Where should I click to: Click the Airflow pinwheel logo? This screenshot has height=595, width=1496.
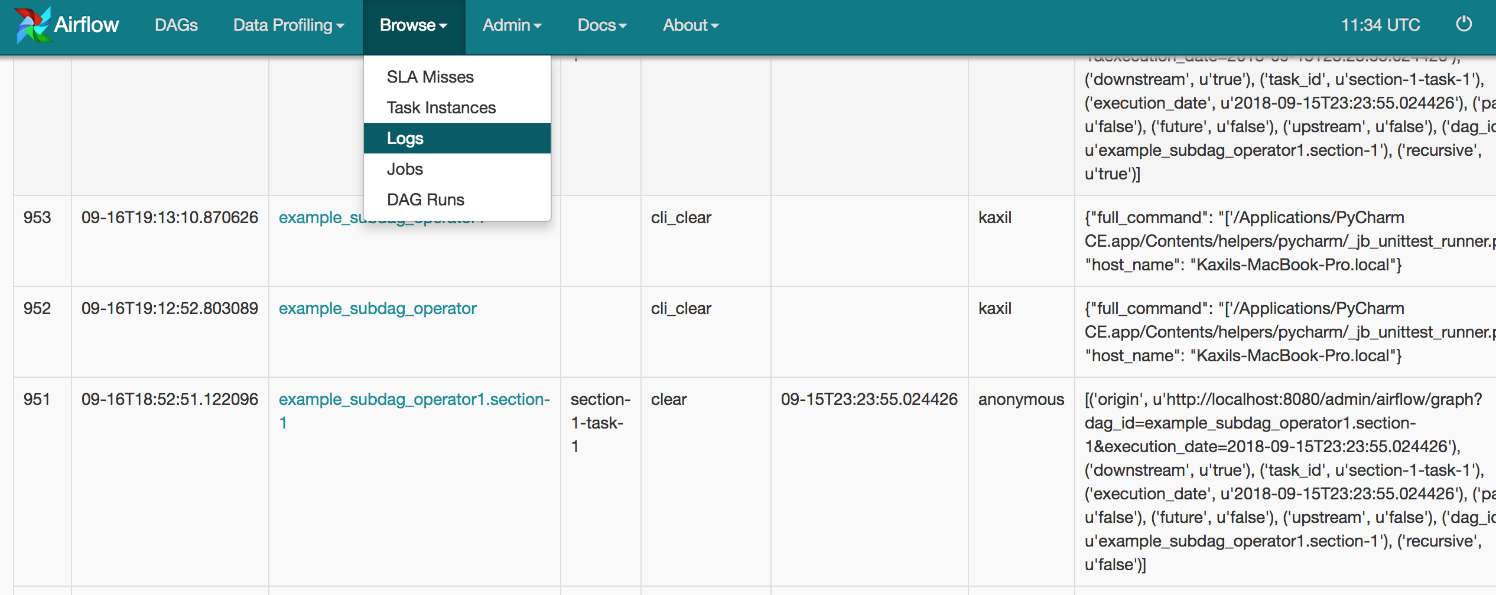(33, 25)
